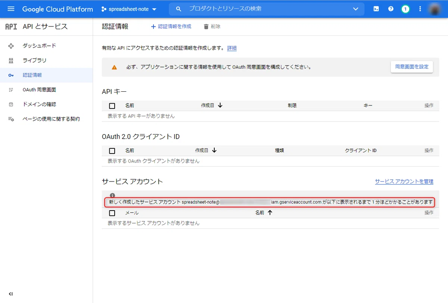The width and height of the screenshot is (448, 303).
Task: Activate the Cloud Shell icon
Action: click(376, 9)
